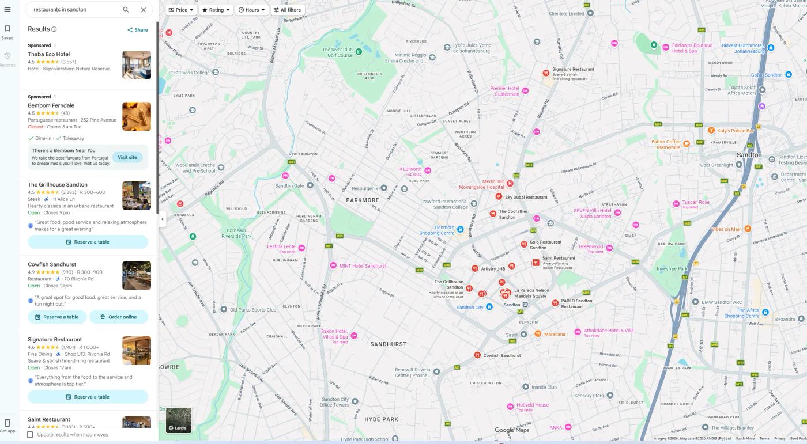Image resolution: width=807 pixels, height=444 pixels.
Task: Reserve a table at Signature Restaurant
Action: pos(88,397)
